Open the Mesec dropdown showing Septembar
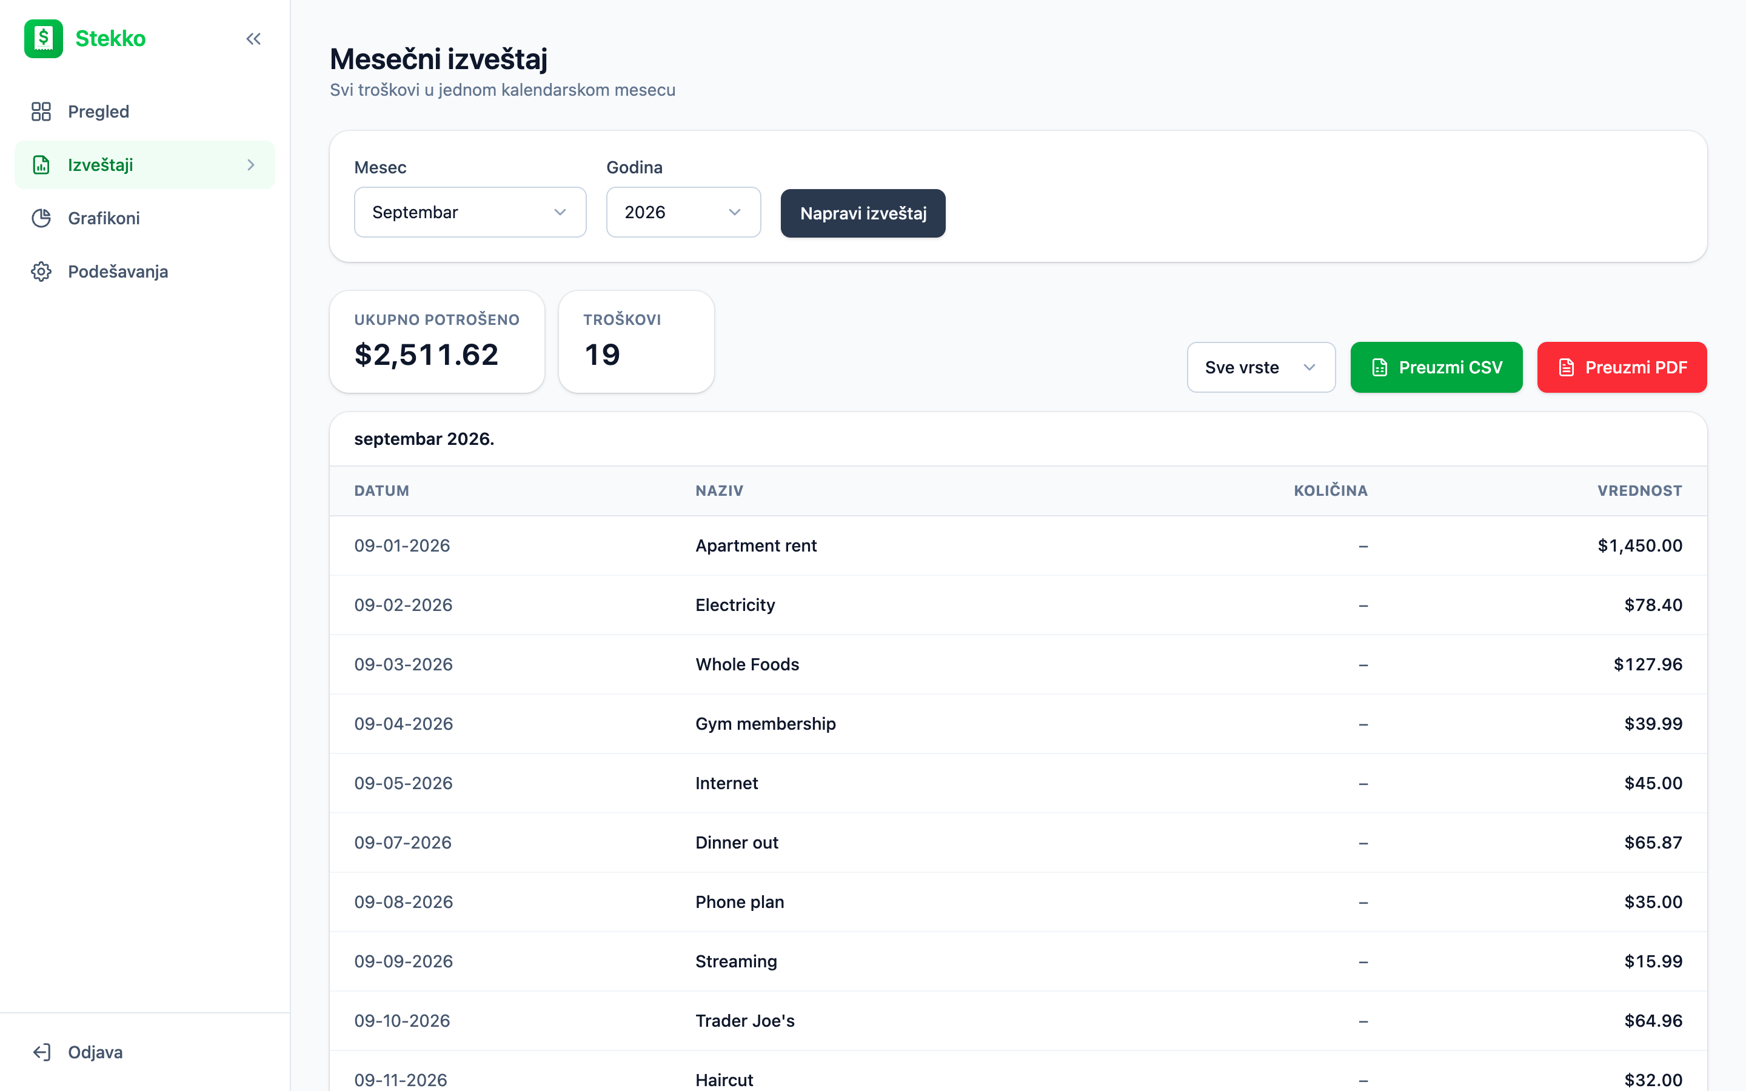This screenshot has width=1746, height=1091. (x=470, y=212)
